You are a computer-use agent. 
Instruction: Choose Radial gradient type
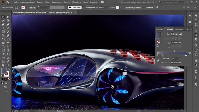coord(176,34)
